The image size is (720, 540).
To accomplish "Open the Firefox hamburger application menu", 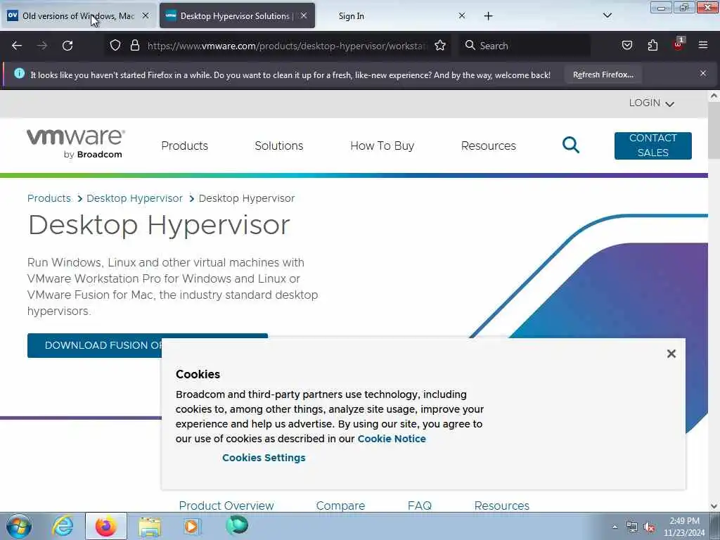I will pyautogui.click(x=703, y=45).
